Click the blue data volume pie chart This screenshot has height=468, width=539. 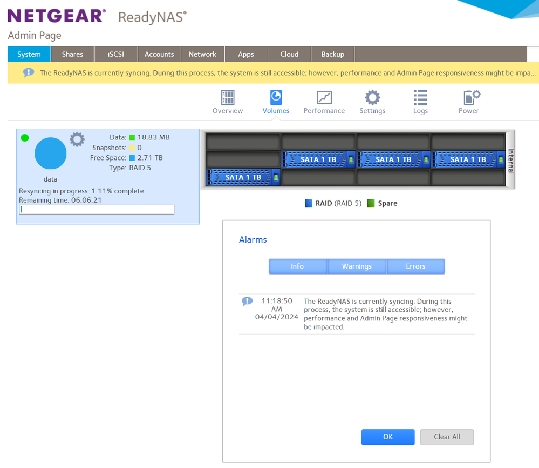point(51,153)
